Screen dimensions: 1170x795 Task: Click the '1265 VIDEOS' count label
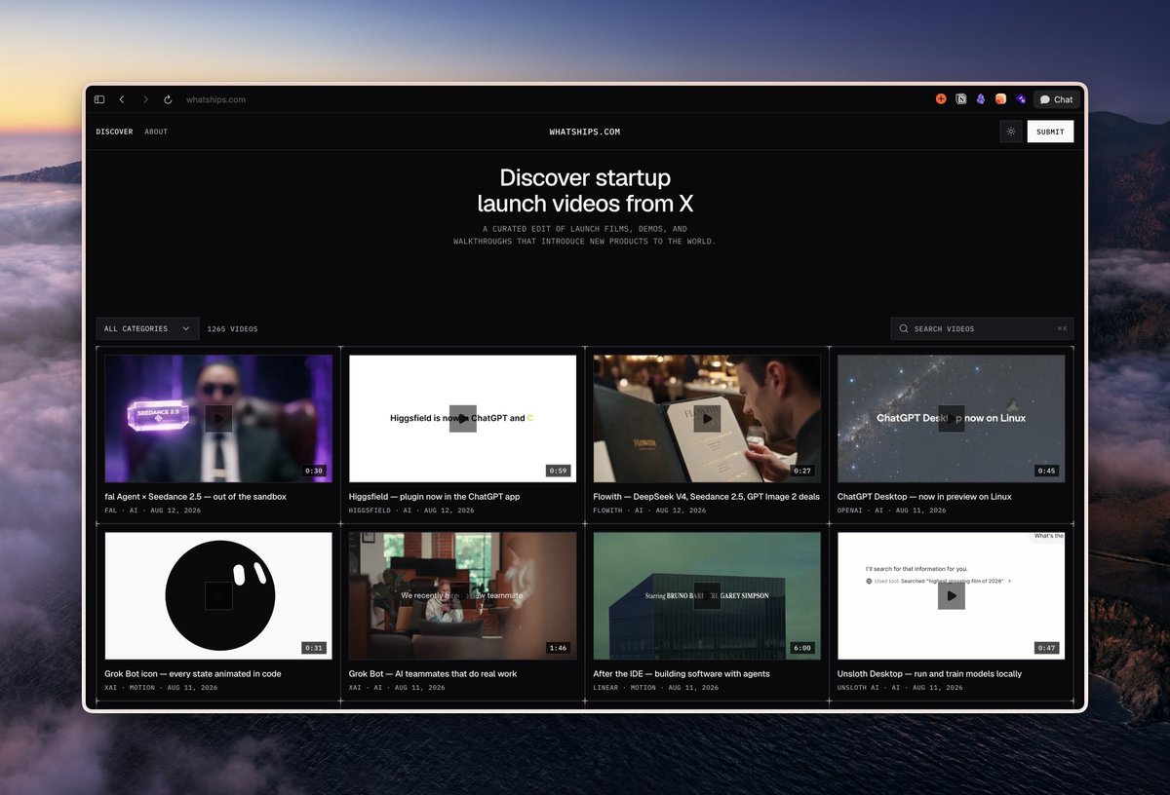232,329
